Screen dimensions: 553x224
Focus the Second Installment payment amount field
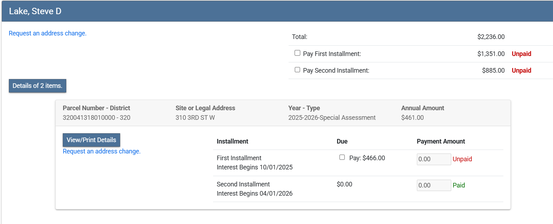pyautogui.click(x=434, y=185)
